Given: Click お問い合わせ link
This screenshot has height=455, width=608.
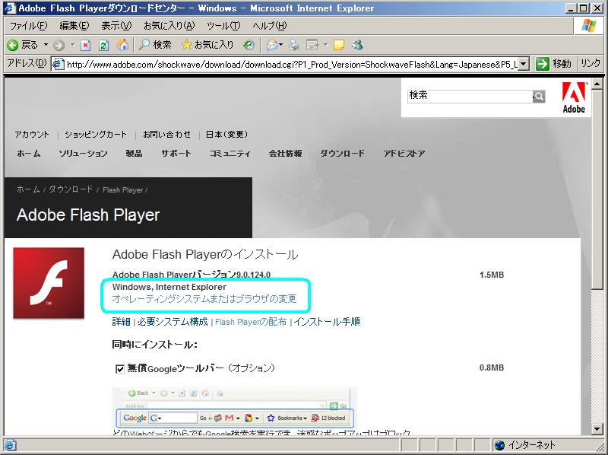Looking at the screenshot, I should [x=166, y=135].
